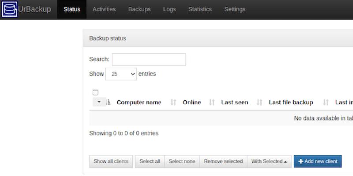353x176 pixels.
Task: Expand the With Selected menu
Action: (x=269, y=161)
